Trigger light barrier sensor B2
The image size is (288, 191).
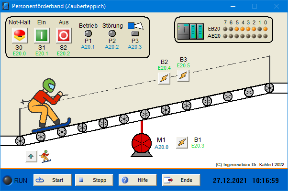tap(164, 78)
